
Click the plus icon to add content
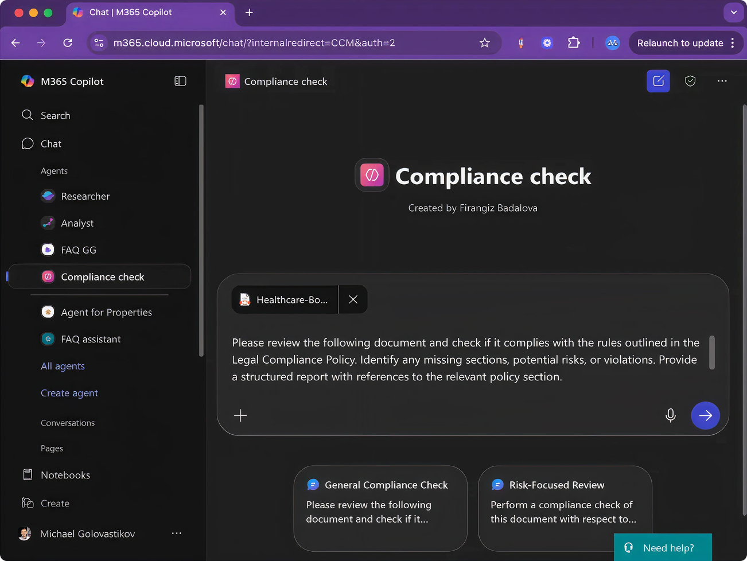[240, 415]
